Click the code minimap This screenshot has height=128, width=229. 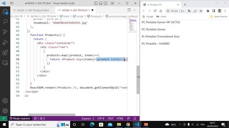coord(133,25)
